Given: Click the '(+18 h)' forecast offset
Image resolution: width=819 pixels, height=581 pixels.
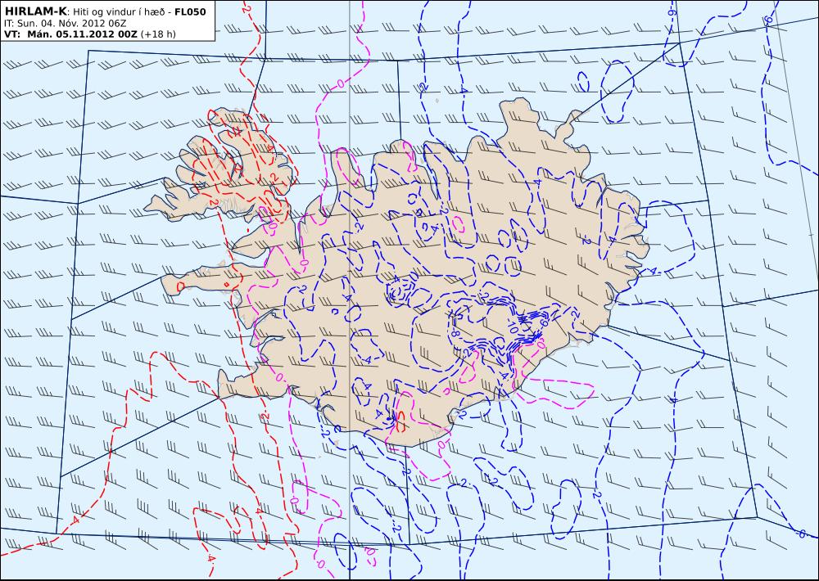Looking at the screenshot, I should (x=158, y=34).
